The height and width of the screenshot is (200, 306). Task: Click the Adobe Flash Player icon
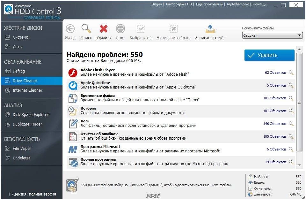pyautogui.click(x=73, y=73)
